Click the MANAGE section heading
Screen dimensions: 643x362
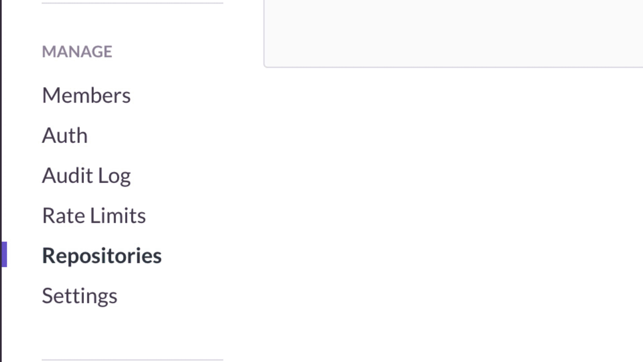(x=77, y=52)
